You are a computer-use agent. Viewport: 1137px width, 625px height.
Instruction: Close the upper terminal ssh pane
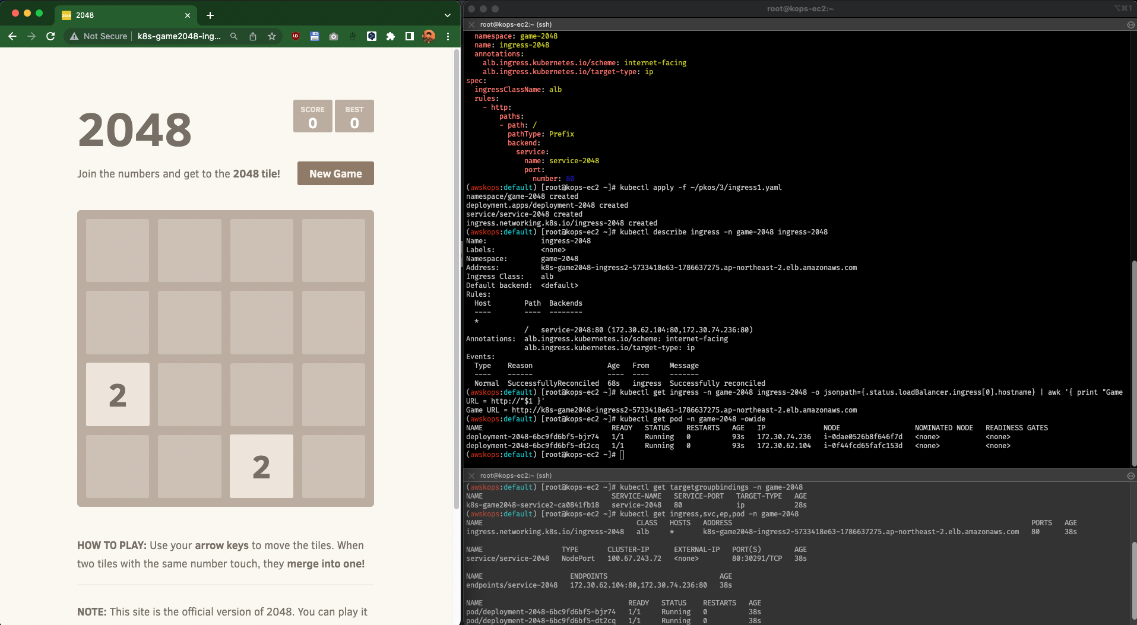(471, 24)
